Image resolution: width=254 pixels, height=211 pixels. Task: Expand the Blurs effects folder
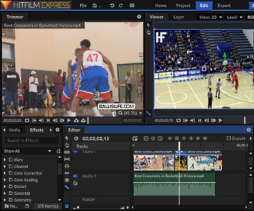click(5, 160)
